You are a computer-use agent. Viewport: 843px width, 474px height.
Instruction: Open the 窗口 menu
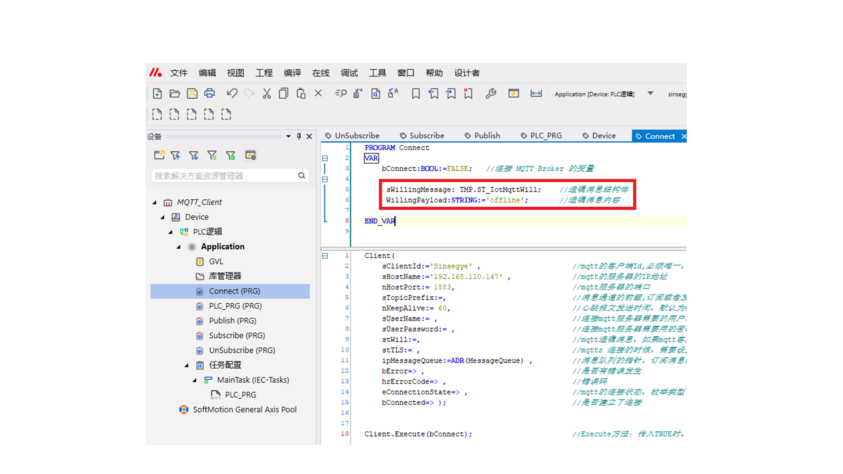406,73
